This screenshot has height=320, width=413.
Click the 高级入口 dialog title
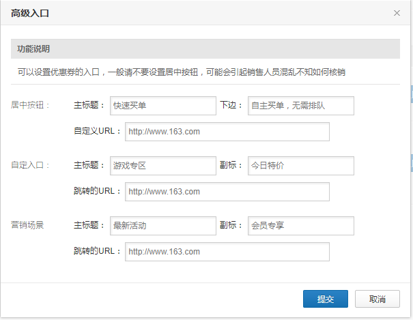pos(30,13)
